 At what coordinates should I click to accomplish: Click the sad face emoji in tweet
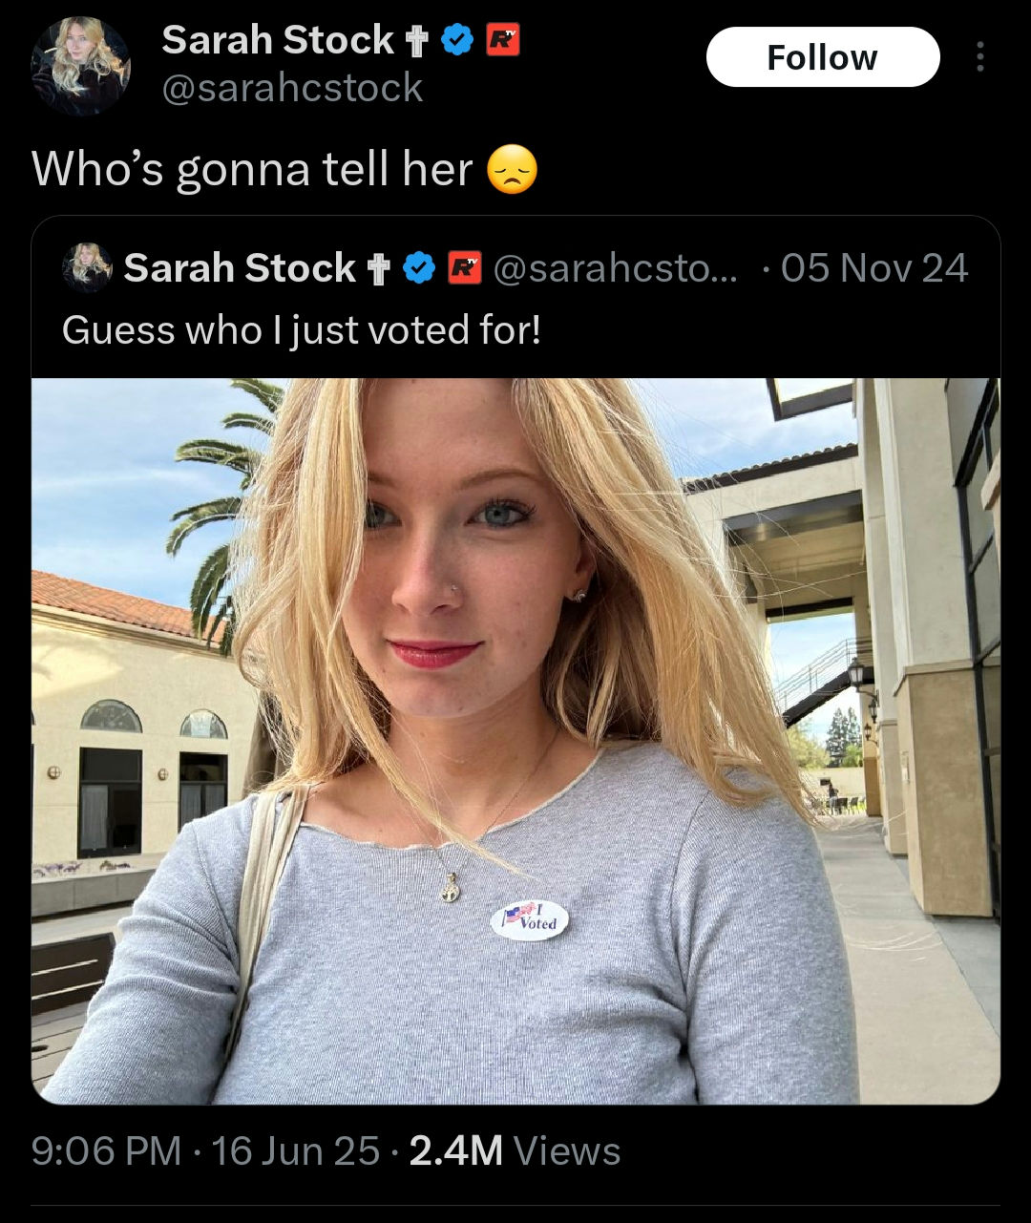(513, 171)
